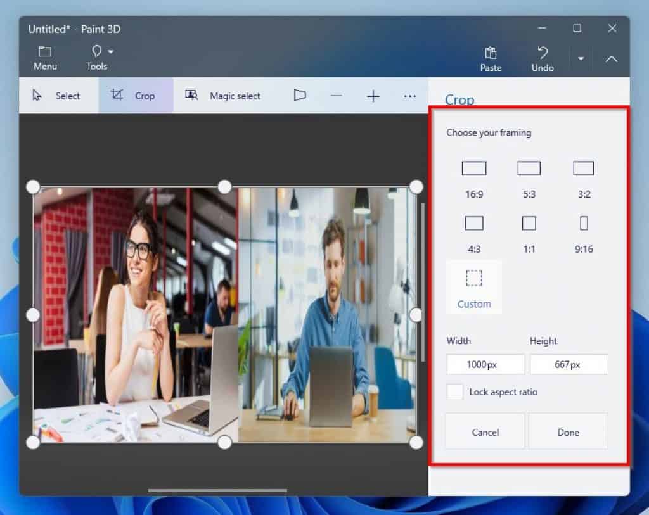
Task: Click the man photo in canvas
Action: (x=327, y=314)
